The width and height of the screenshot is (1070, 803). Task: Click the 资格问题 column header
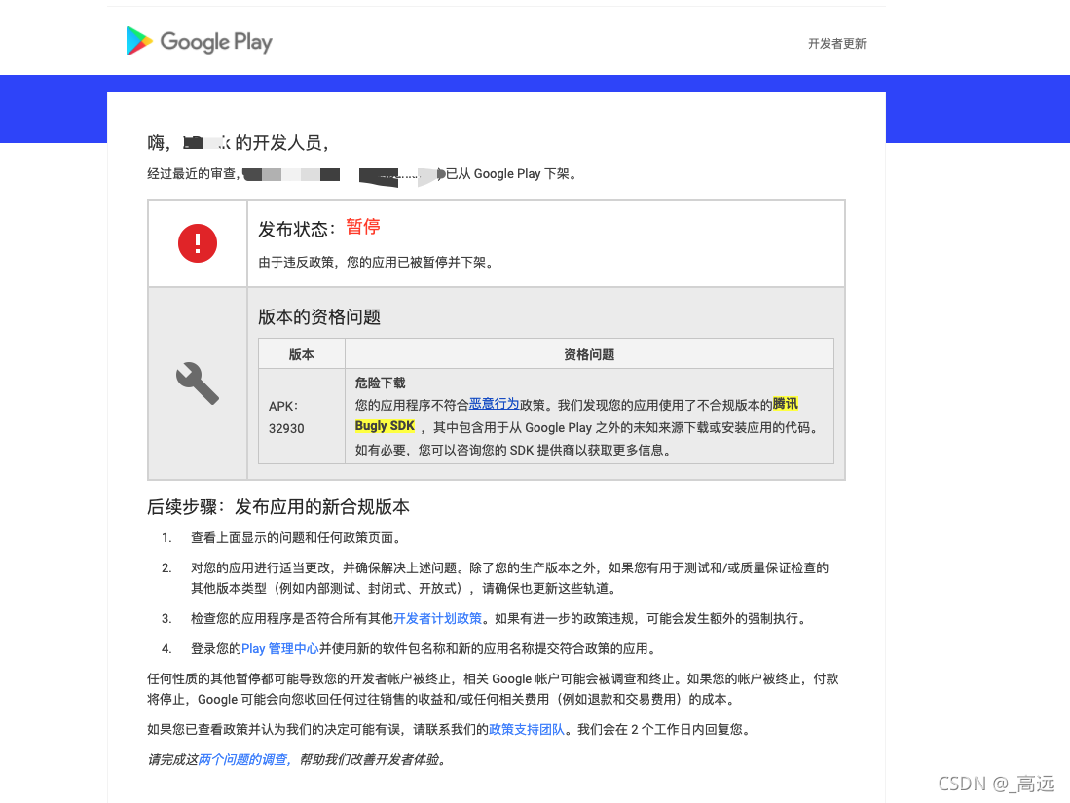pos(589,354)
